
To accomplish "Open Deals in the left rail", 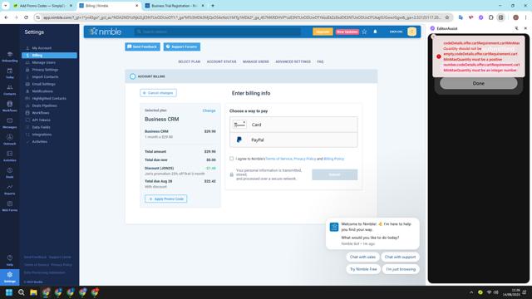I will 9,173.
